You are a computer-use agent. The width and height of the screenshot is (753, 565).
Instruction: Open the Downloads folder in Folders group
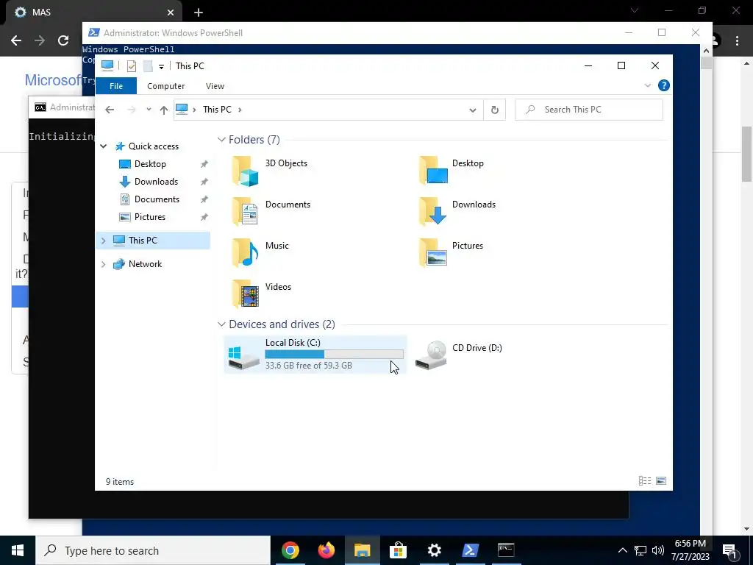tap(456, 211)
